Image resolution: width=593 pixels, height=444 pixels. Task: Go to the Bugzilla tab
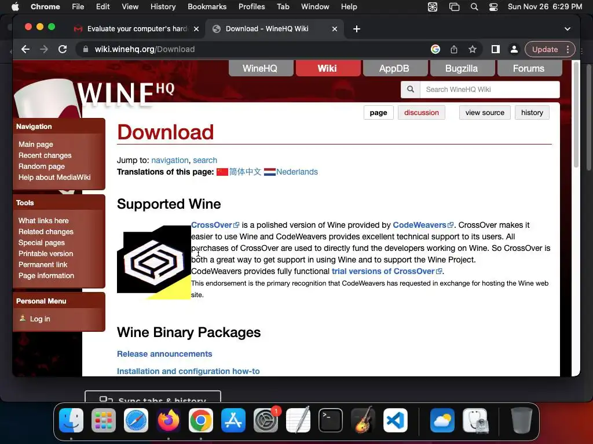[x=462, y=68]
